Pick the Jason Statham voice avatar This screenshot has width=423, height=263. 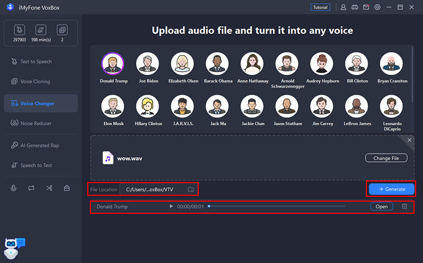[x=287, y=106]
